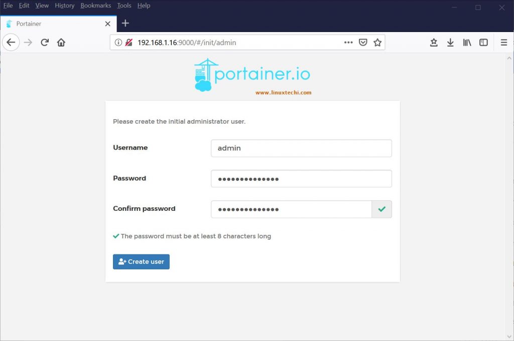Open a new browser tab
Viewport: 514px width, 341px height.
[124, 23]
